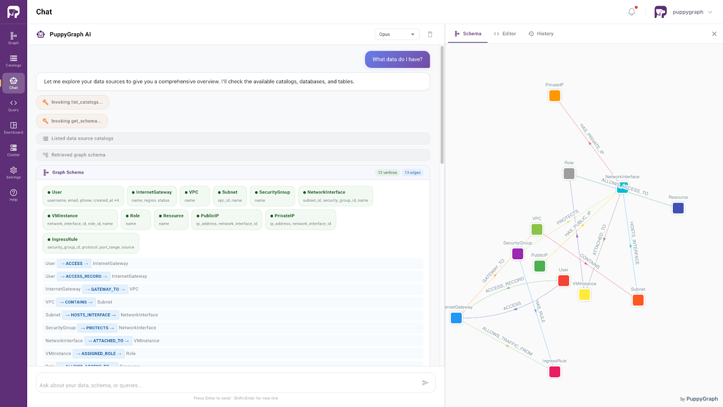Switch to the Editor tab
The height and width of the screenshot is (407, 723).
click(505, 34)
